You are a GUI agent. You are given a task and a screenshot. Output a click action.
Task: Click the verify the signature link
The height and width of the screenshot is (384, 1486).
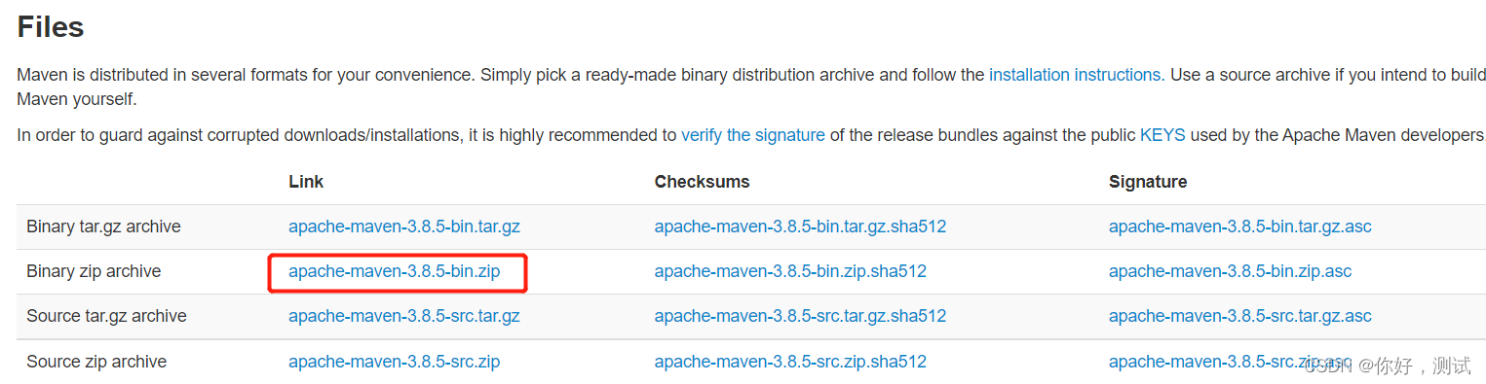(x=753, y=135)
